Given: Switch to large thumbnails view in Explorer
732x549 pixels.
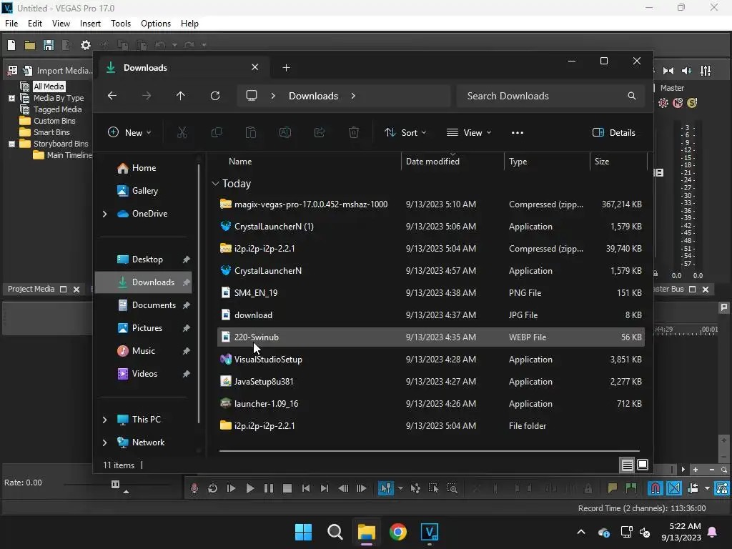Looking at the screenshot, I should coord(643,465).
